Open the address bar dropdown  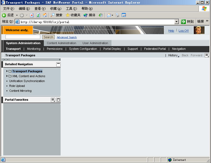pos(177,22)
